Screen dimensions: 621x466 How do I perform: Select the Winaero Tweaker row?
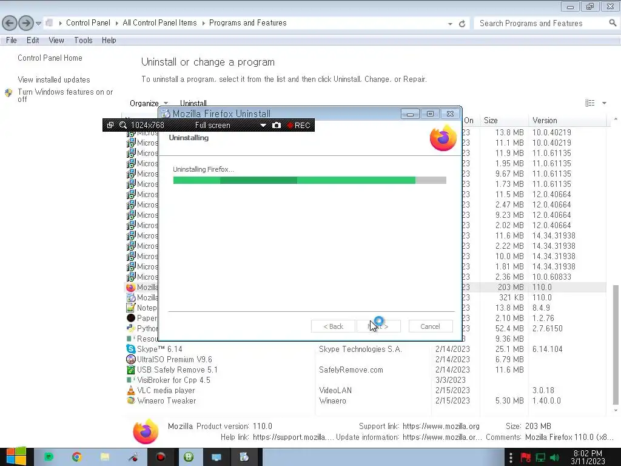[x=366, y=400]
